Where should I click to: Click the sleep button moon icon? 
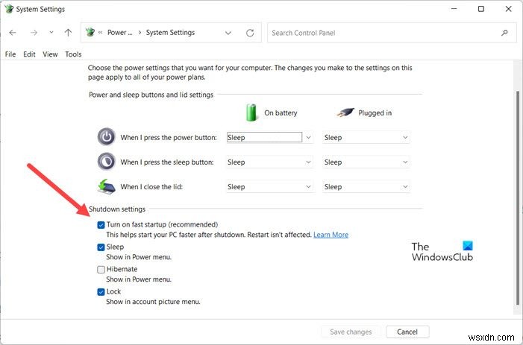pos(107,162)
